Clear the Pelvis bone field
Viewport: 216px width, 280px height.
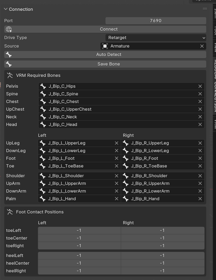[200, 86]
